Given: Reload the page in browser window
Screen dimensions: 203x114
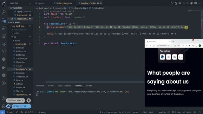Looking at the screenshot, I should (154, 46).
